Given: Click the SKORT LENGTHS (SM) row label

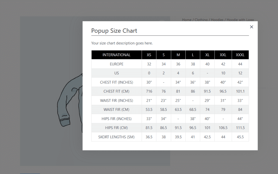Looking at the screenshot, I should (116, 137).
